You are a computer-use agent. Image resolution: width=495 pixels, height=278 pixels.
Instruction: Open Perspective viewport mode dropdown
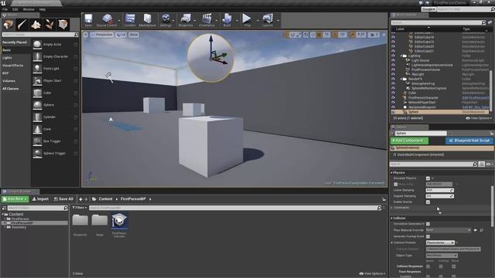coord(101,35)
